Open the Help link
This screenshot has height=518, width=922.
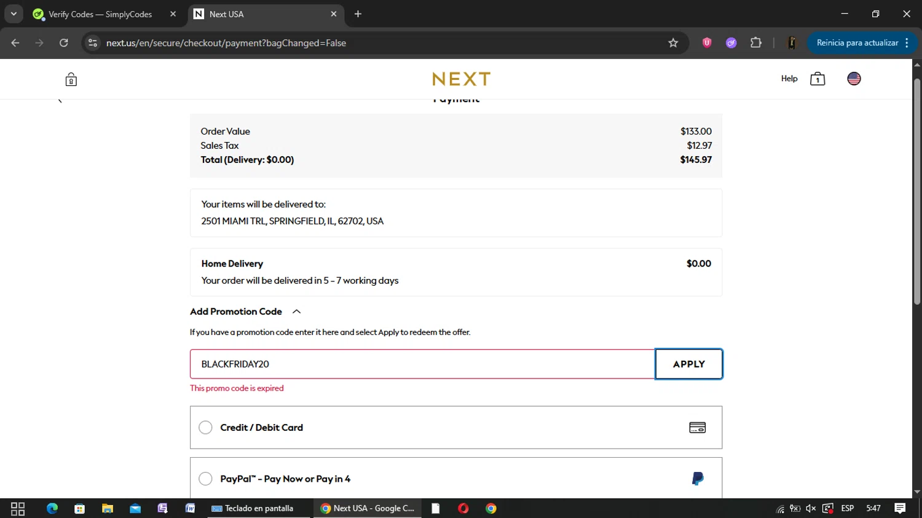pos(789,79)
